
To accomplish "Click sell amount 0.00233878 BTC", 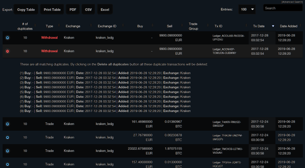I will [x=173, y=137].
